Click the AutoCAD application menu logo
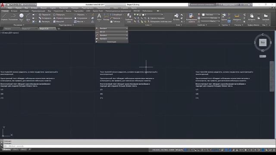Viewport: 276px width, 155px height. (3, 5)
